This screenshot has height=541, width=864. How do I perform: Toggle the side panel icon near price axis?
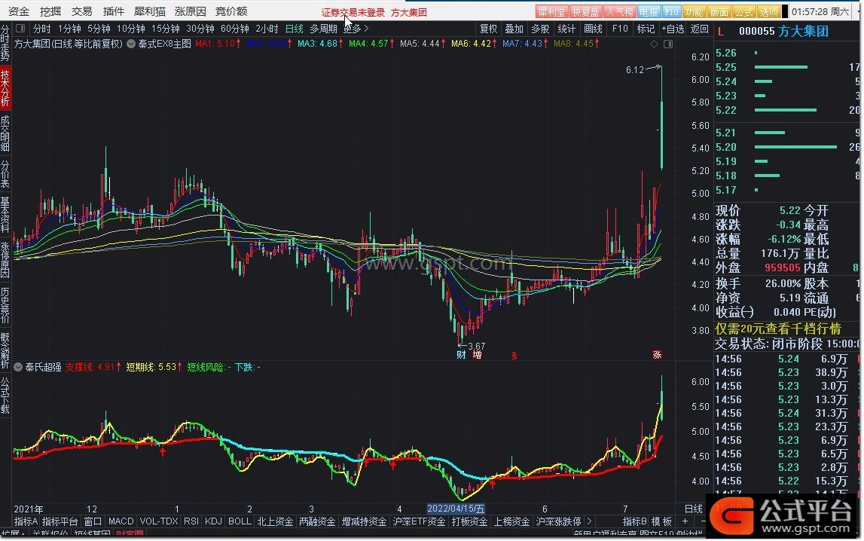pyautogui.click(x=668, y=44)
